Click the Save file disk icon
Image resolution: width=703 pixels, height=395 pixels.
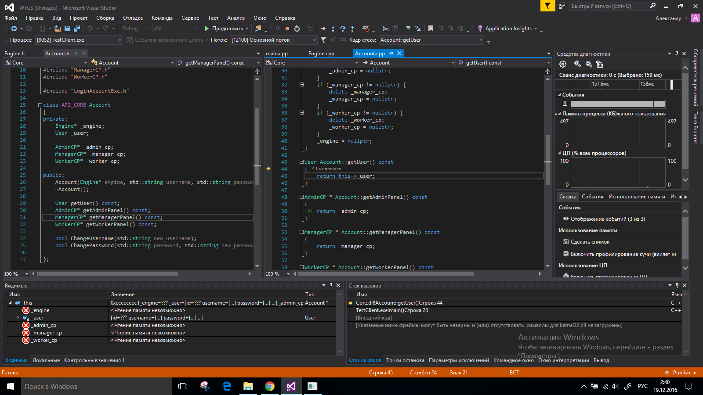point(67,29)
